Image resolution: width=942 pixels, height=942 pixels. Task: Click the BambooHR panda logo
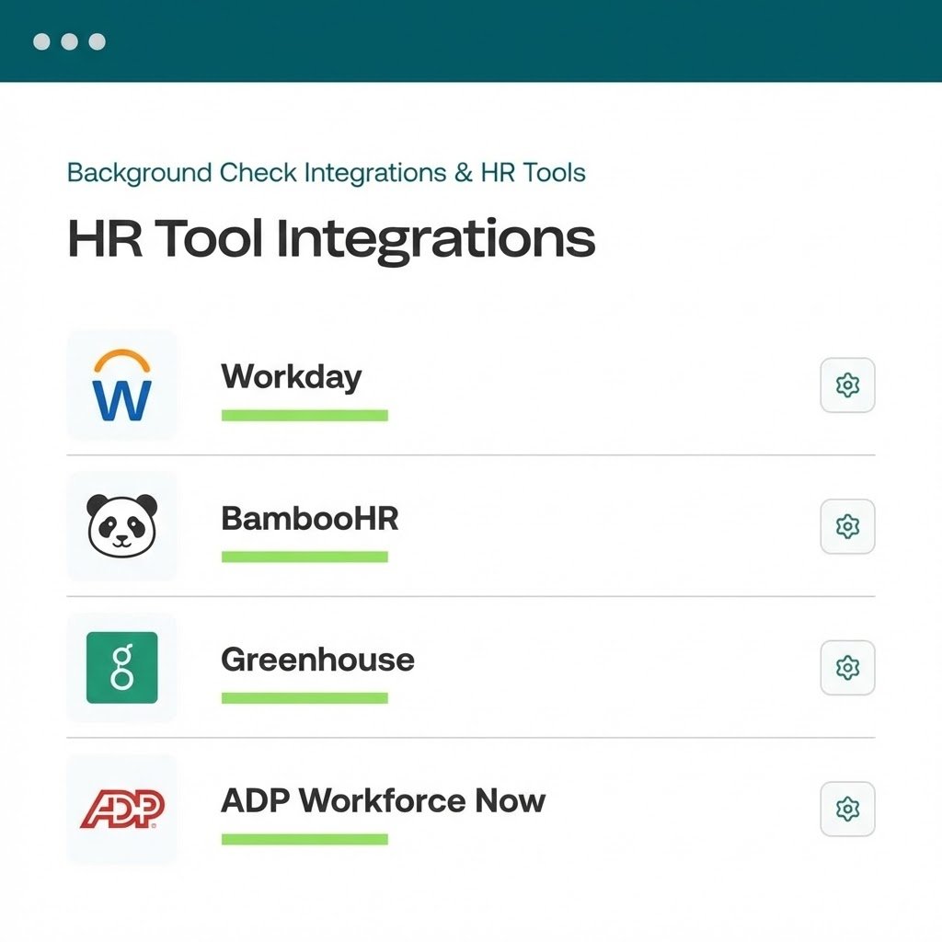tap(121, 525)
